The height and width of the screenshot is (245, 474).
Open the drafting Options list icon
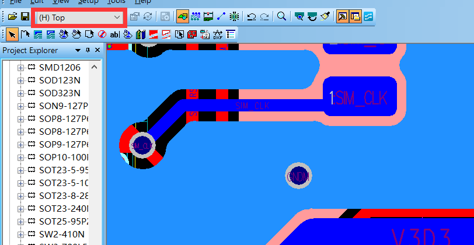231,34
